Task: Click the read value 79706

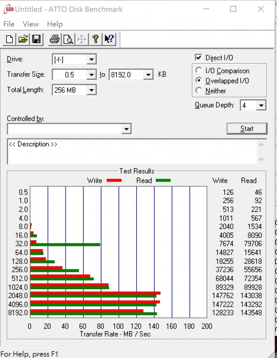Action: [x=253, y=244]
